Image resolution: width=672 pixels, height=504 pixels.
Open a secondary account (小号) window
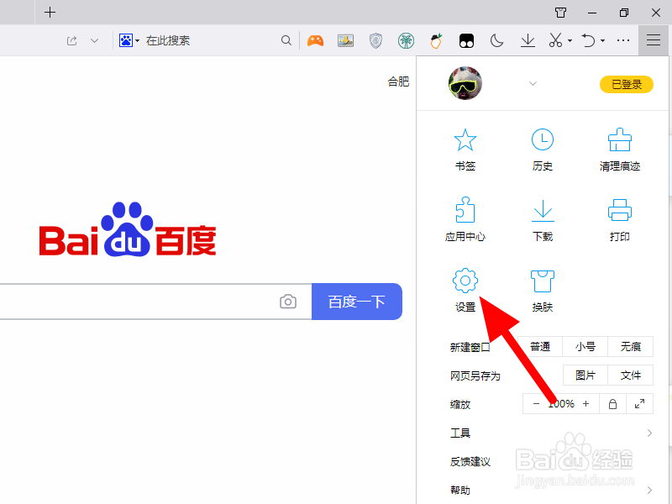(585, 346)
